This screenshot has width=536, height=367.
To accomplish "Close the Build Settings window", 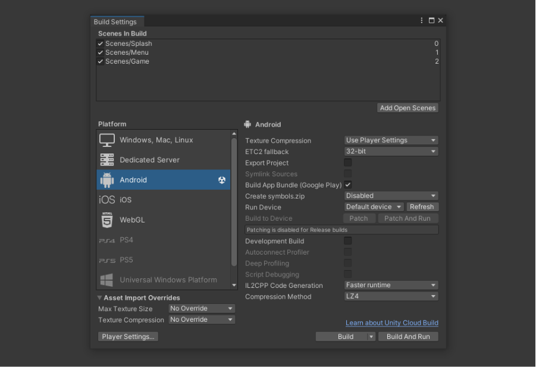I will [441, 20].
